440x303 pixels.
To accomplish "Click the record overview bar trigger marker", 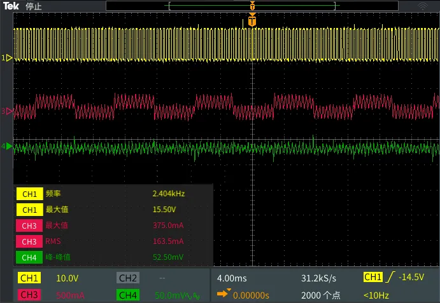I will [252, 6].
